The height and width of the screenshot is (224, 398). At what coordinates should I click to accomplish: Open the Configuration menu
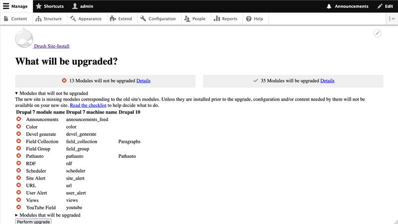point(158,19)
